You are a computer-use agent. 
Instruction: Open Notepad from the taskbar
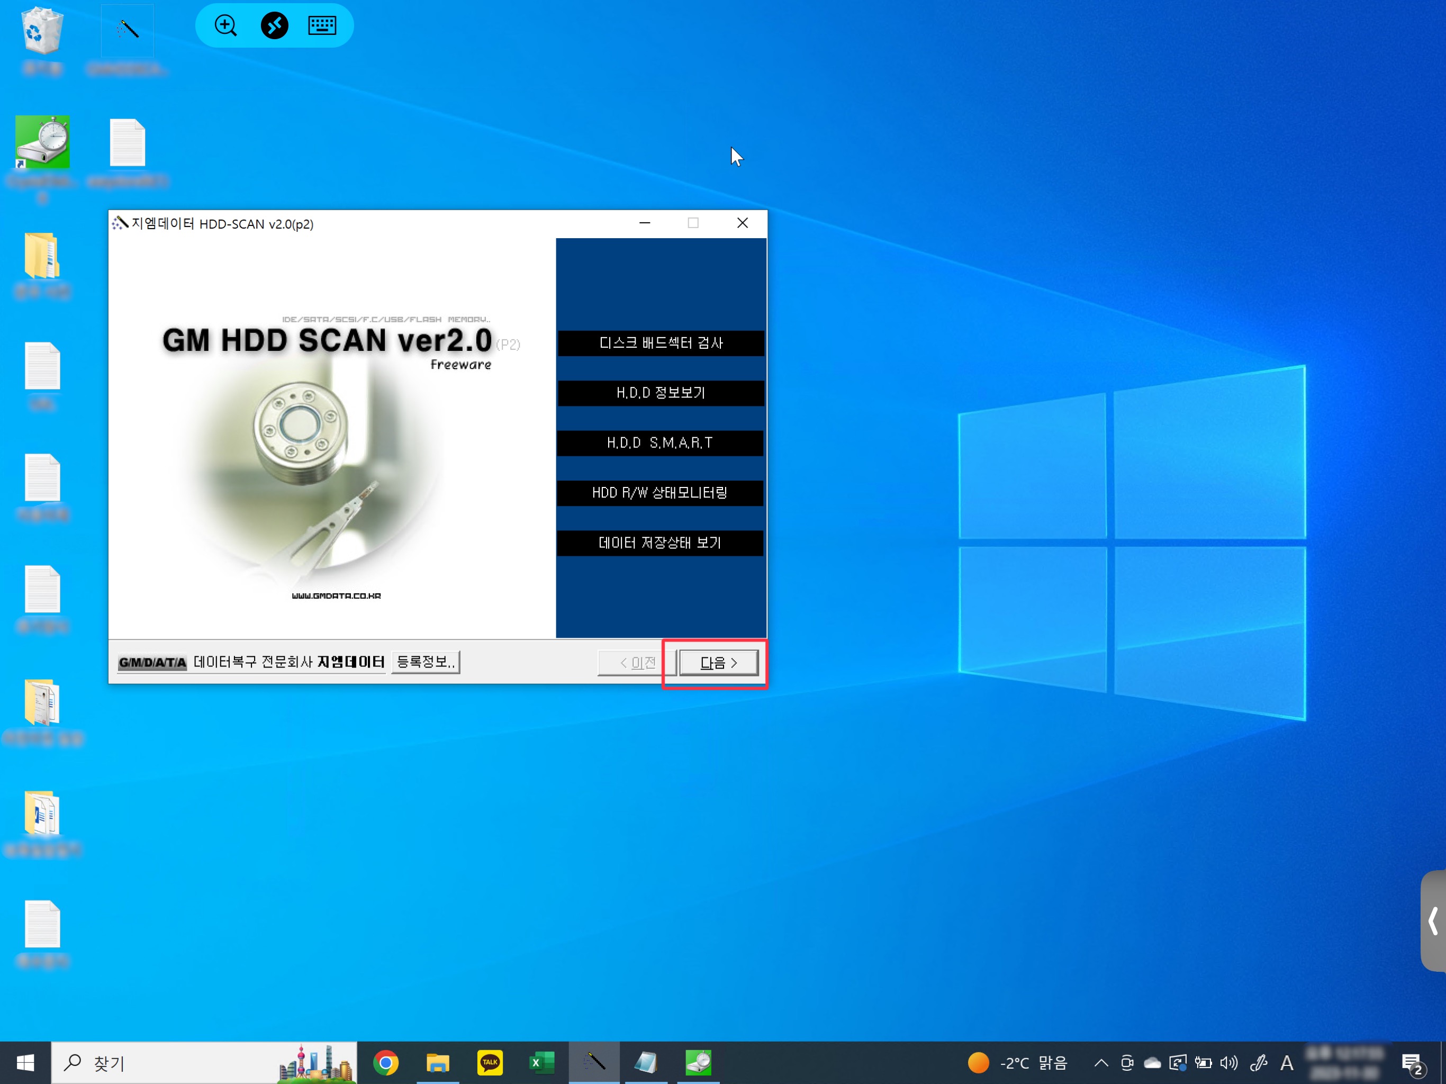pos(646,1062)
